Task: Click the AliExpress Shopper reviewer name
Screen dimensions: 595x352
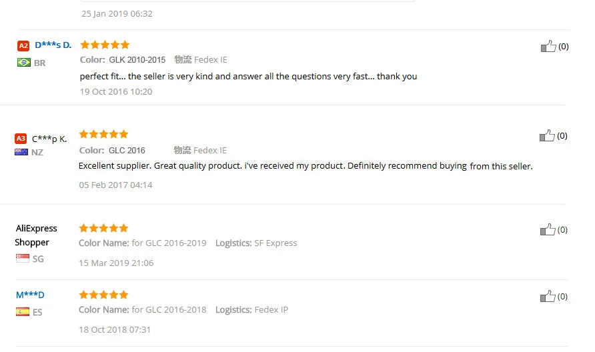Action: tap(36, 235)
